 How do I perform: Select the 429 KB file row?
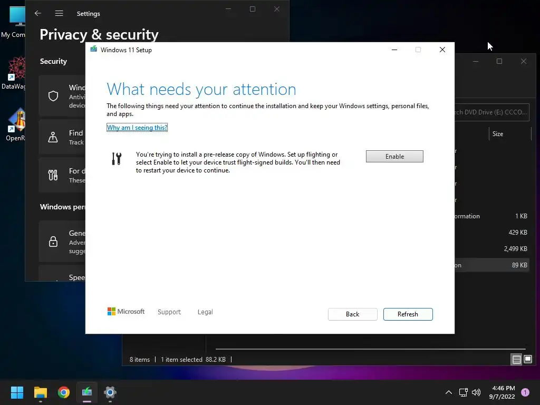[x=492, y=233]
